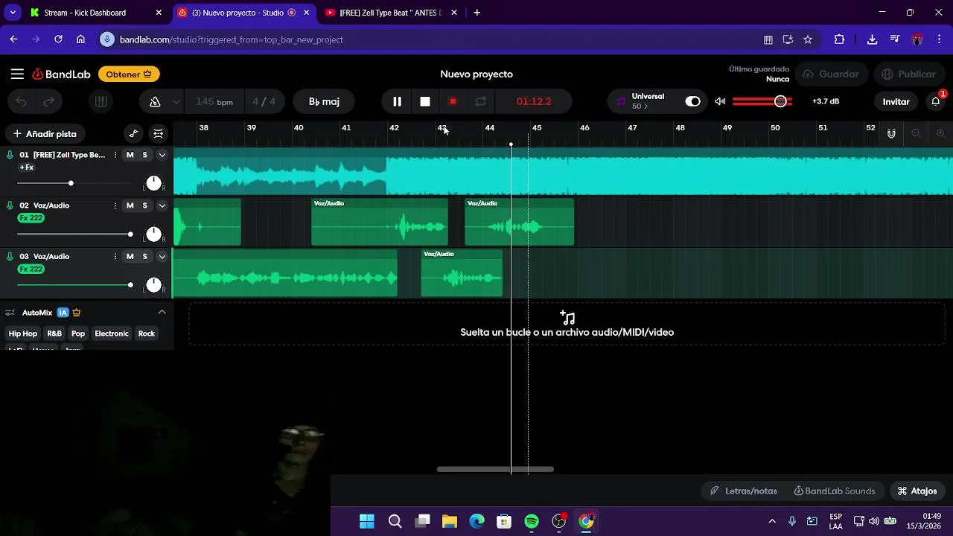This screenshot has height=536, width=953.
Task: Stop playback with the stop button
Action: pos(425,101)
